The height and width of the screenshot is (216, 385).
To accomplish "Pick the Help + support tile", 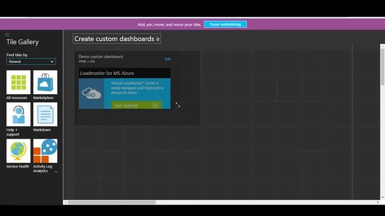I will click(x=19, y=115).
